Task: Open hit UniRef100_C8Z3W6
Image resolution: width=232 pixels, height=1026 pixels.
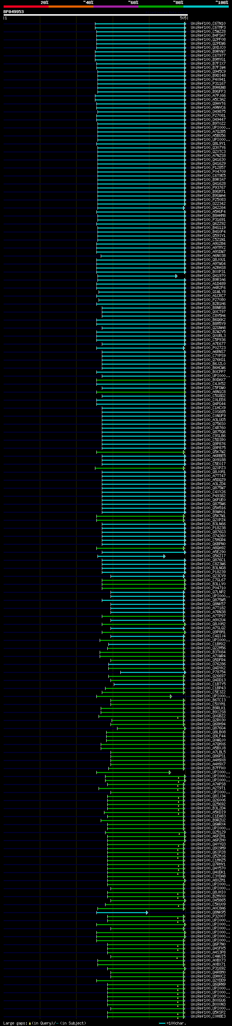Action: click(x=208, y=564)
